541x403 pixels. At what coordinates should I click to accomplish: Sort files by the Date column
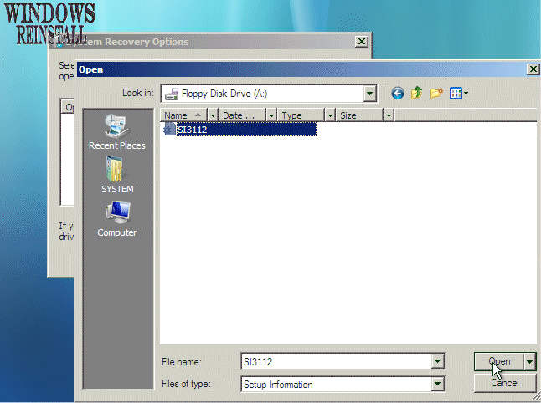point(241,115)
